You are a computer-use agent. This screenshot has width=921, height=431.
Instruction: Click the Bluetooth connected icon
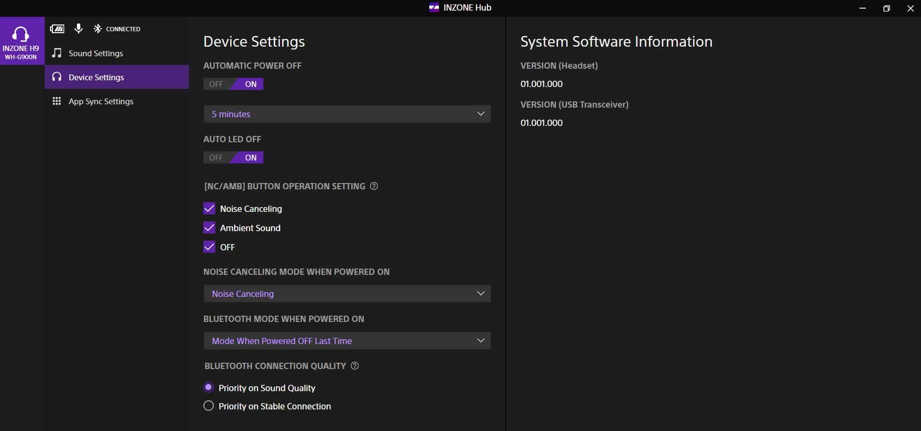[x=98, y=29]
